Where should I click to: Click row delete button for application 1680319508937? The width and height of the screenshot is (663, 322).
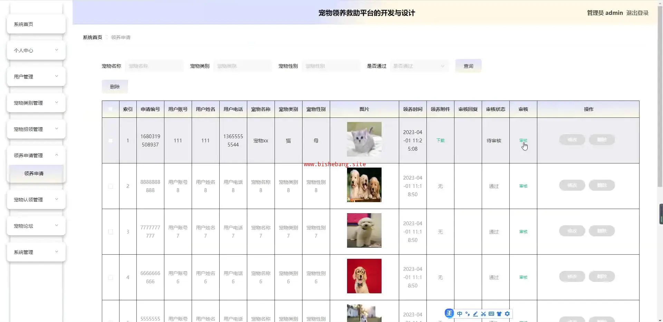(x=602, y=140)
